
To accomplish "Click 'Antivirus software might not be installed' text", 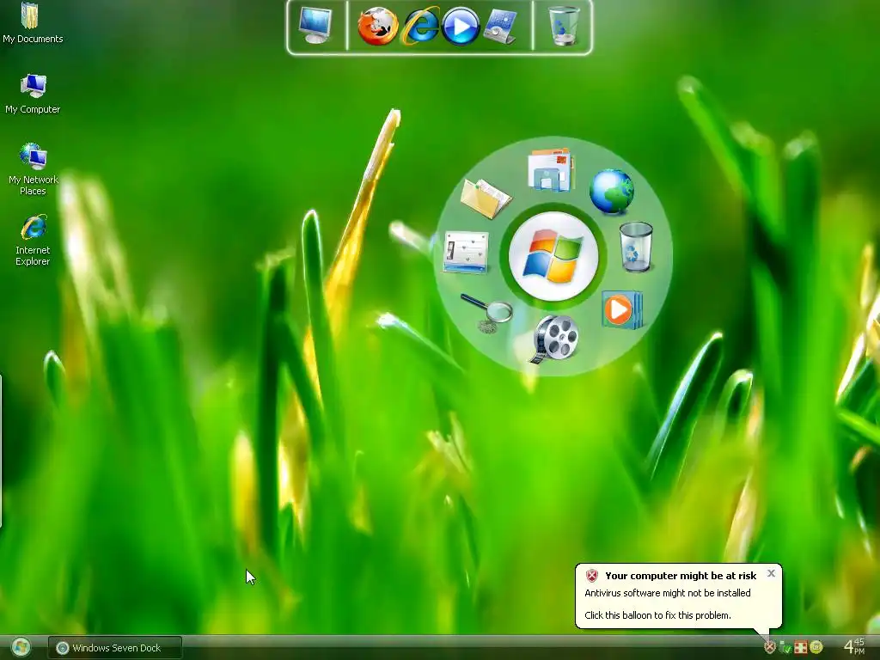I will click(667, 593).
